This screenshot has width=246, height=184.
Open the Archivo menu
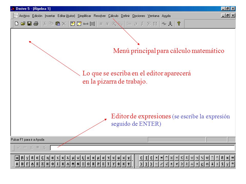(24, 16)
